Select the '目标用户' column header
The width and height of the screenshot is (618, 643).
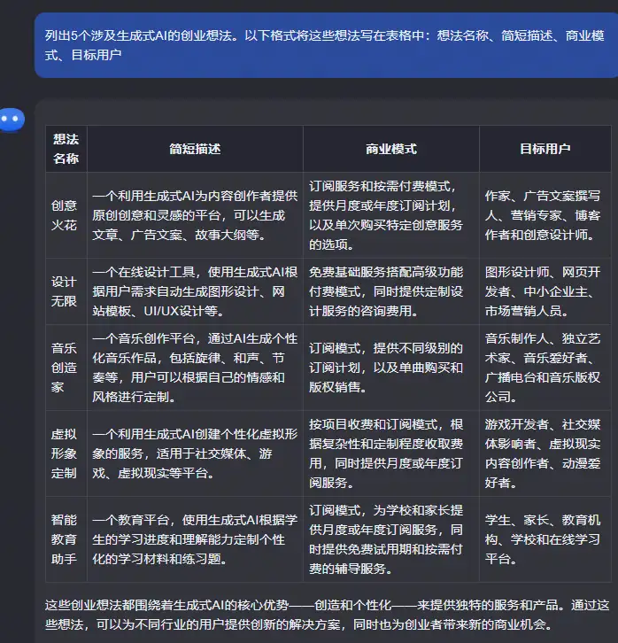click(545, 149)
